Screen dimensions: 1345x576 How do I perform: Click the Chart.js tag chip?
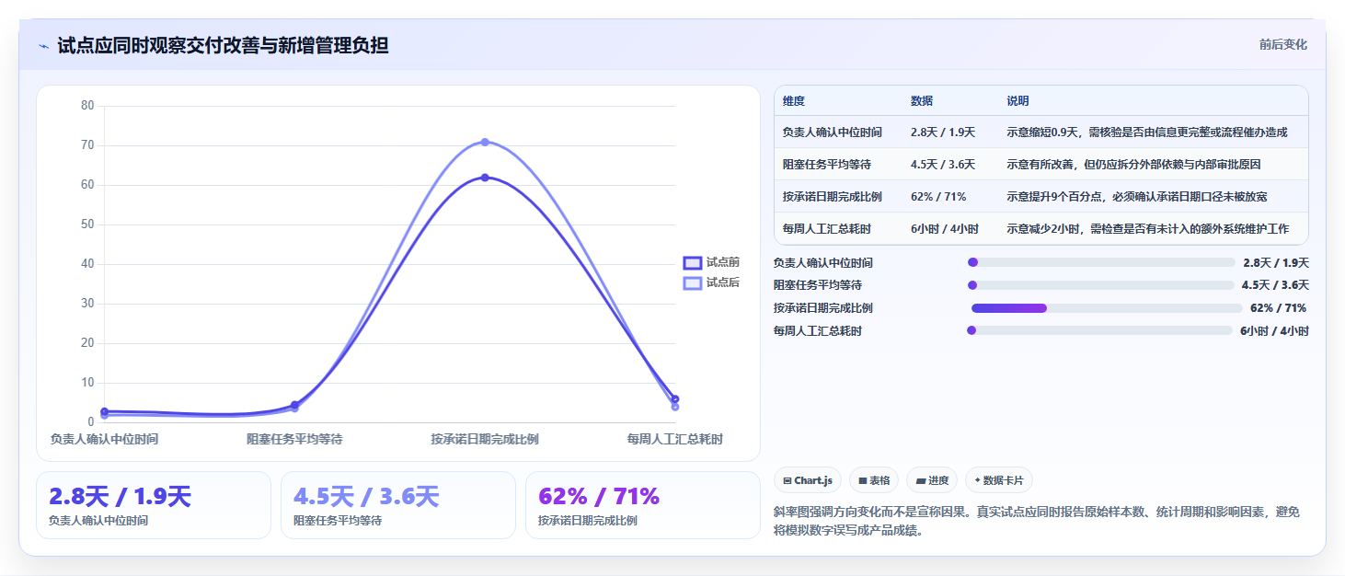click(x=808, y=480)
